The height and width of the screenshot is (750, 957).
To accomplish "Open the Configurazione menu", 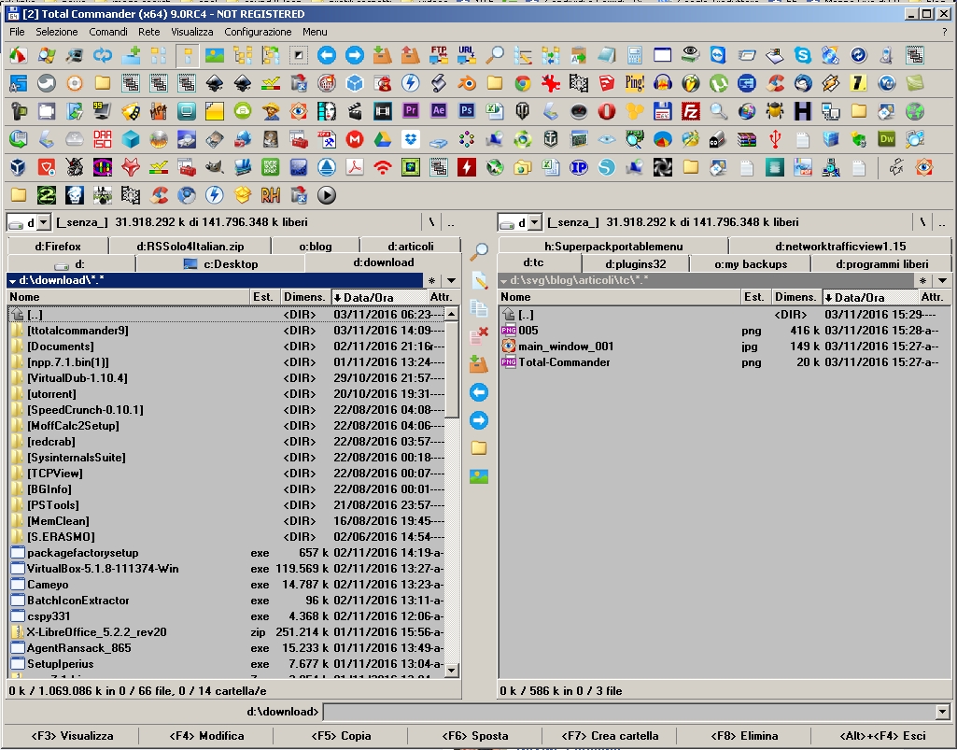I will point(258,32).
